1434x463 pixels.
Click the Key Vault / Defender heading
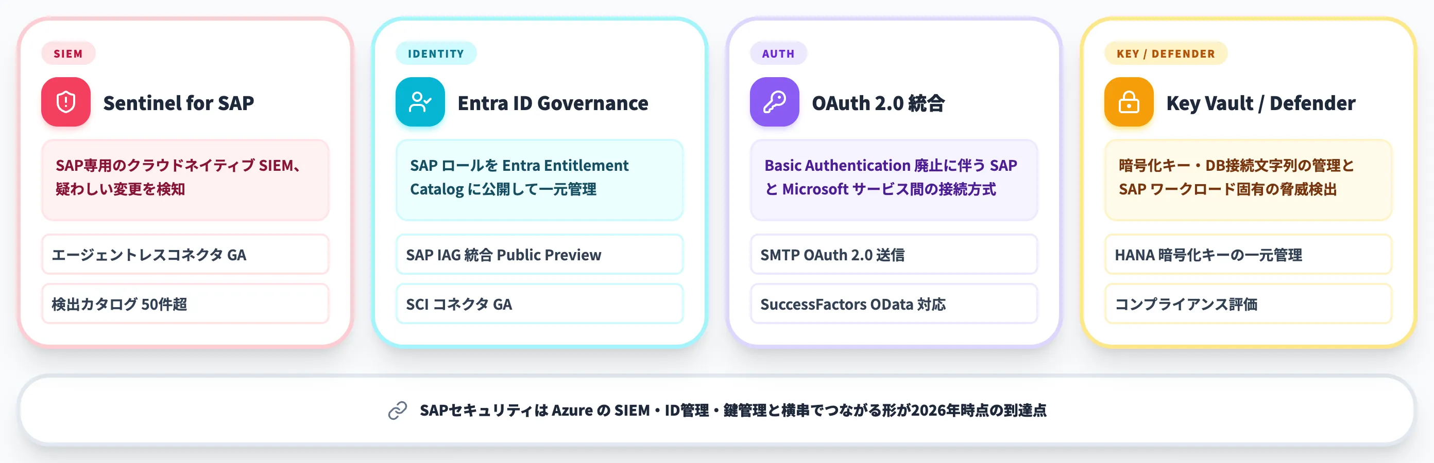pos(1261,103)
